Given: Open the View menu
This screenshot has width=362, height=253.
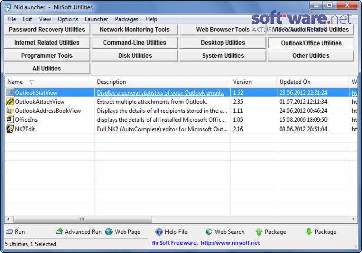Looking at the screenshot, I should [x=45, y=19].
